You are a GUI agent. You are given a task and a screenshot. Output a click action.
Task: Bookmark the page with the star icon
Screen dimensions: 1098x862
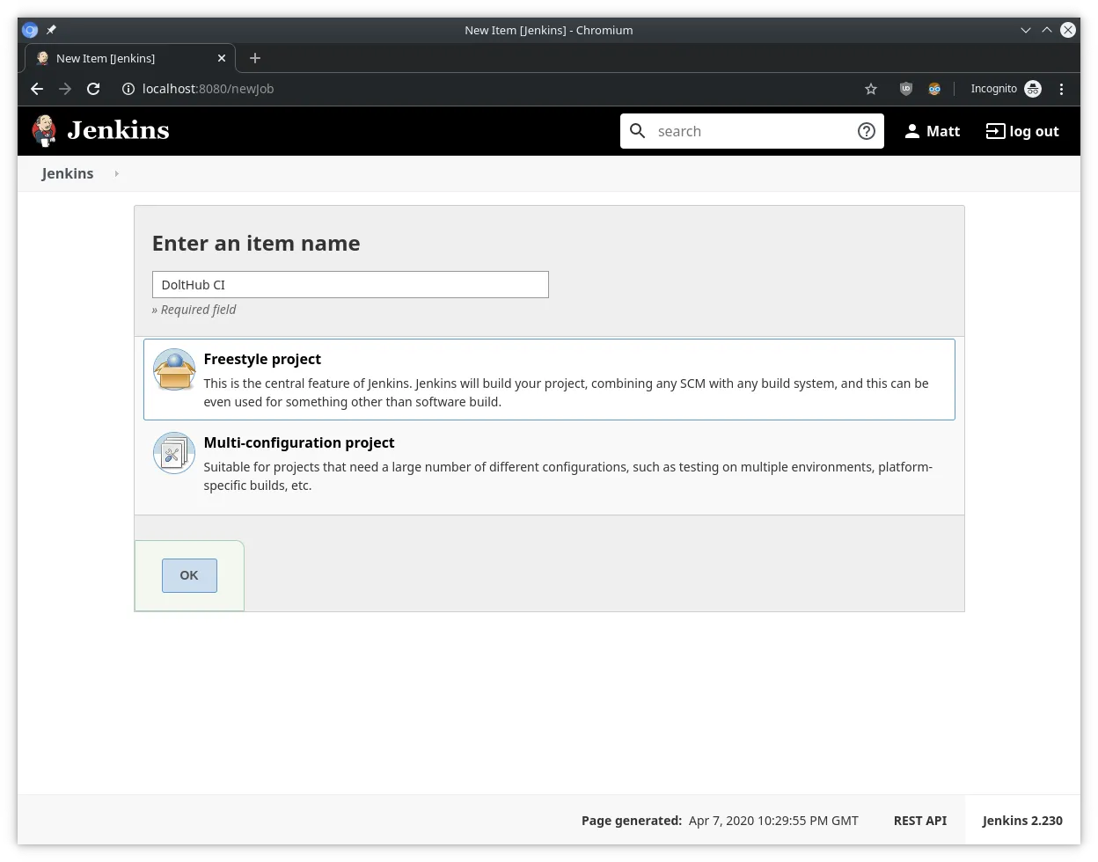pos(870,88)
